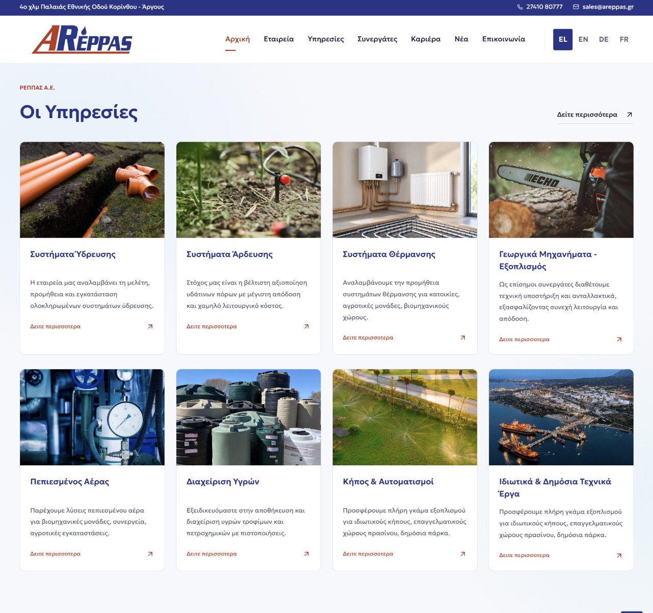Open Διαχείριση Υγρών card title
Viewport: 653px width, 613px height.
(x=223, y=482)
